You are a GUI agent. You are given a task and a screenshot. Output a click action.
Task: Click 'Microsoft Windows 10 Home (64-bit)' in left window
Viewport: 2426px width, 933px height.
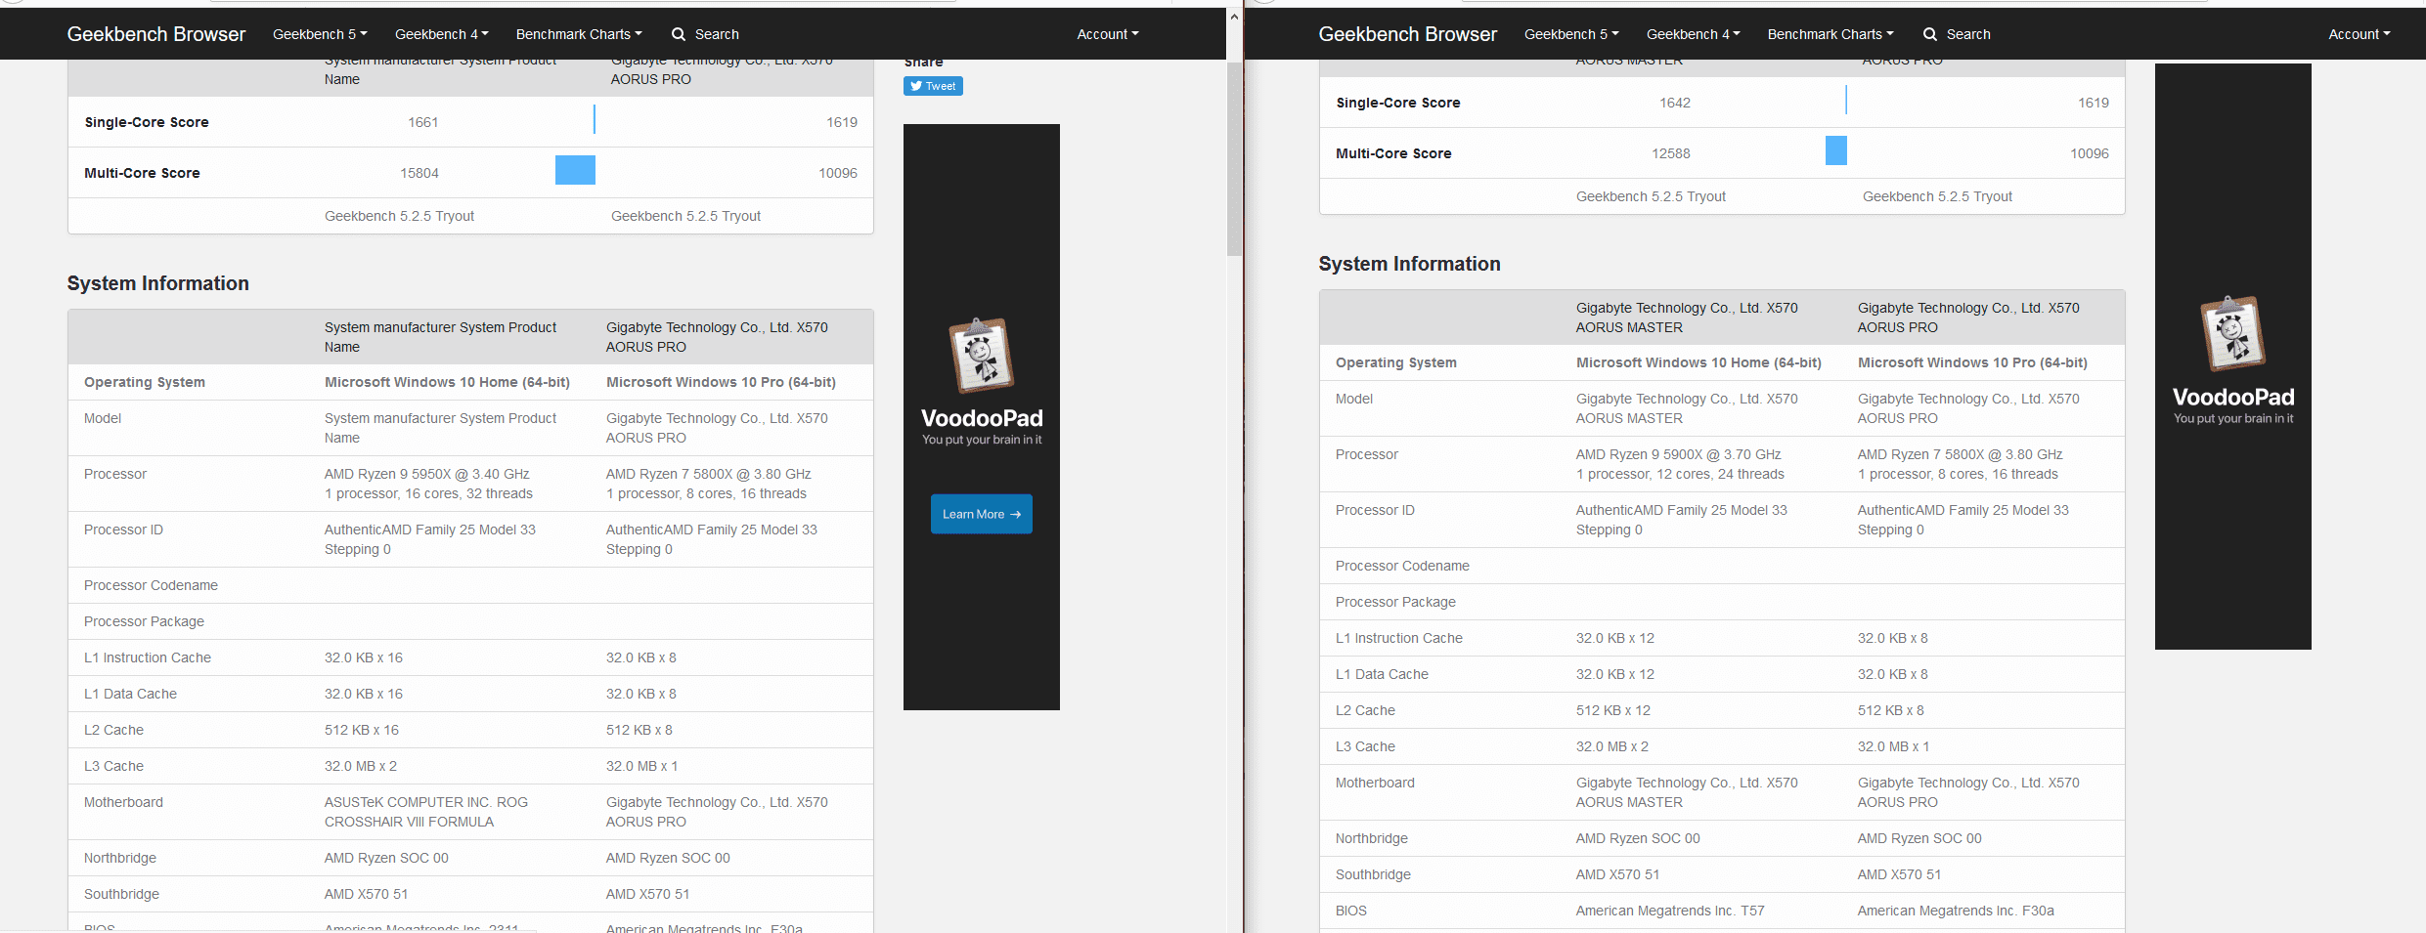pyautogui.click(x=447, y=382)
